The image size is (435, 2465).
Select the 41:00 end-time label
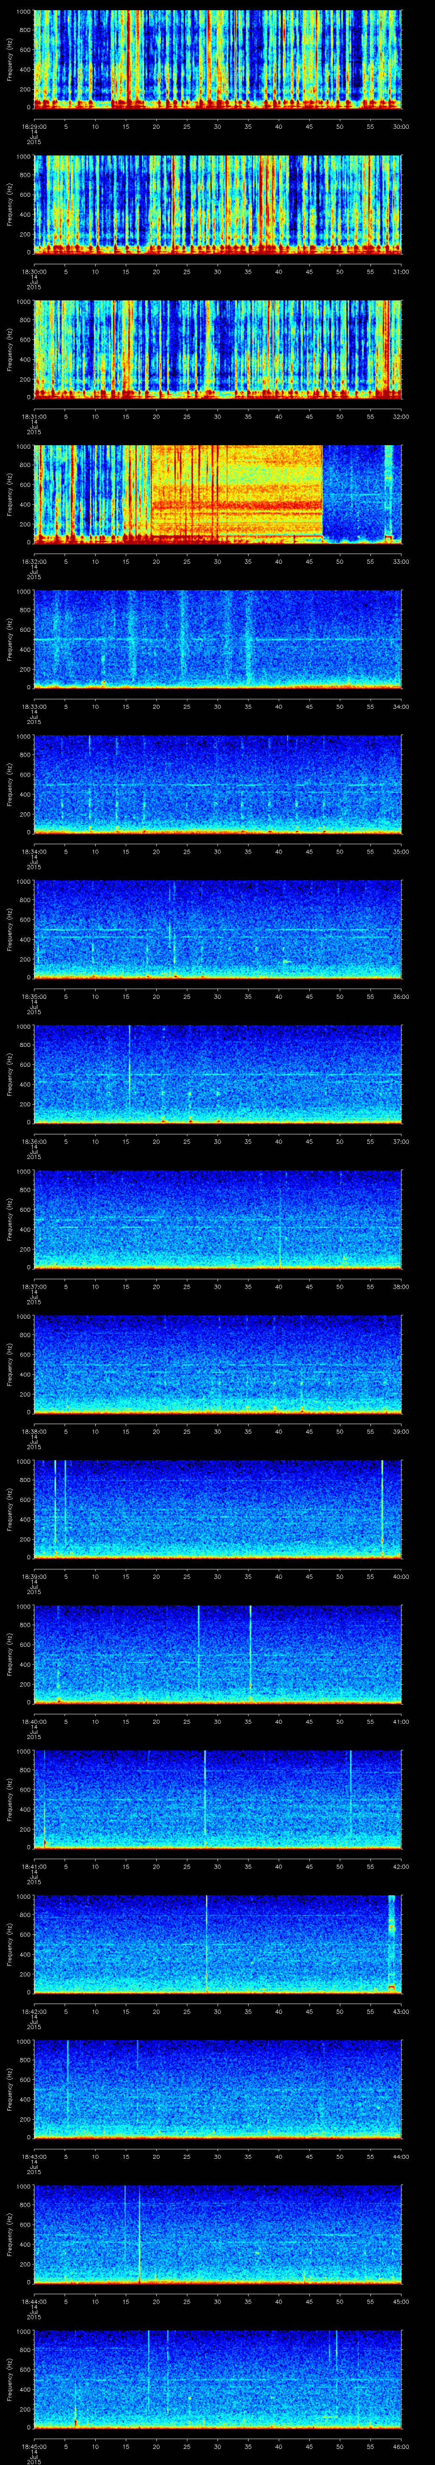click(401, 1722)
